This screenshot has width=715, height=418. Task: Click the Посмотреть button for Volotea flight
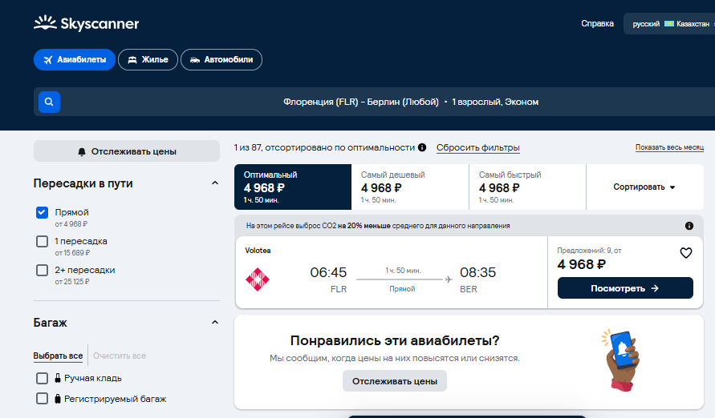tap(625, 288)
